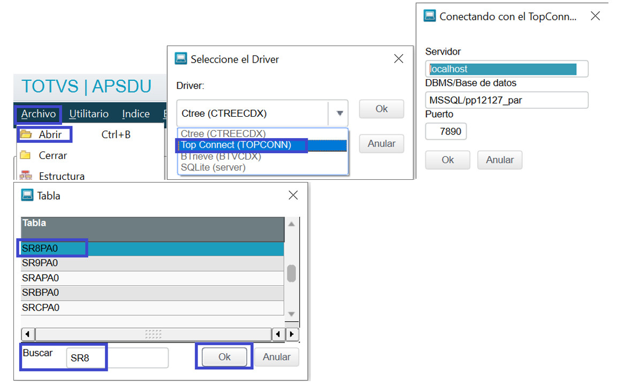Screen dimensions: 617x387
Task: Select table row SR9PA0
Action: [153, 263]
